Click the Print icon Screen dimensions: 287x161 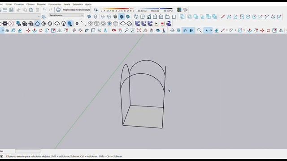point(58,10)
